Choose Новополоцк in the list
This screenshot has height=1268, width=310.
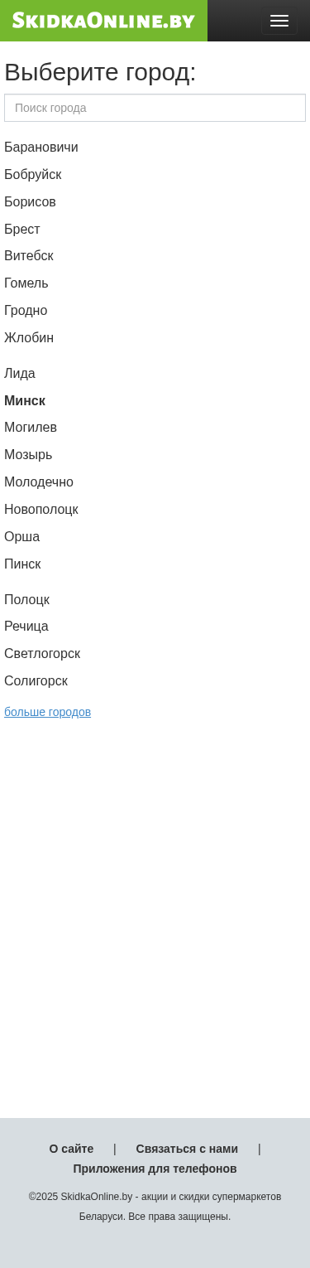(x=41, y=510)
